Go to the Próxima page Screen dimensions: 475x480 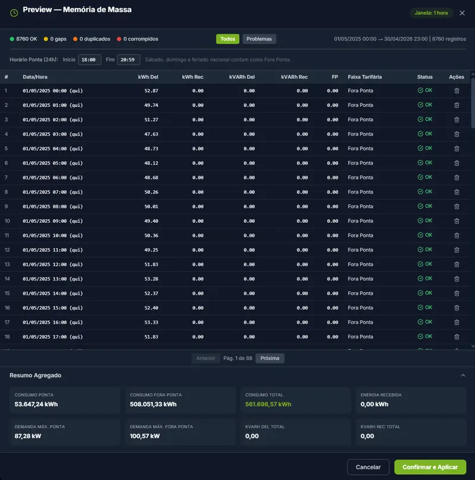click(x=270, y=358)
